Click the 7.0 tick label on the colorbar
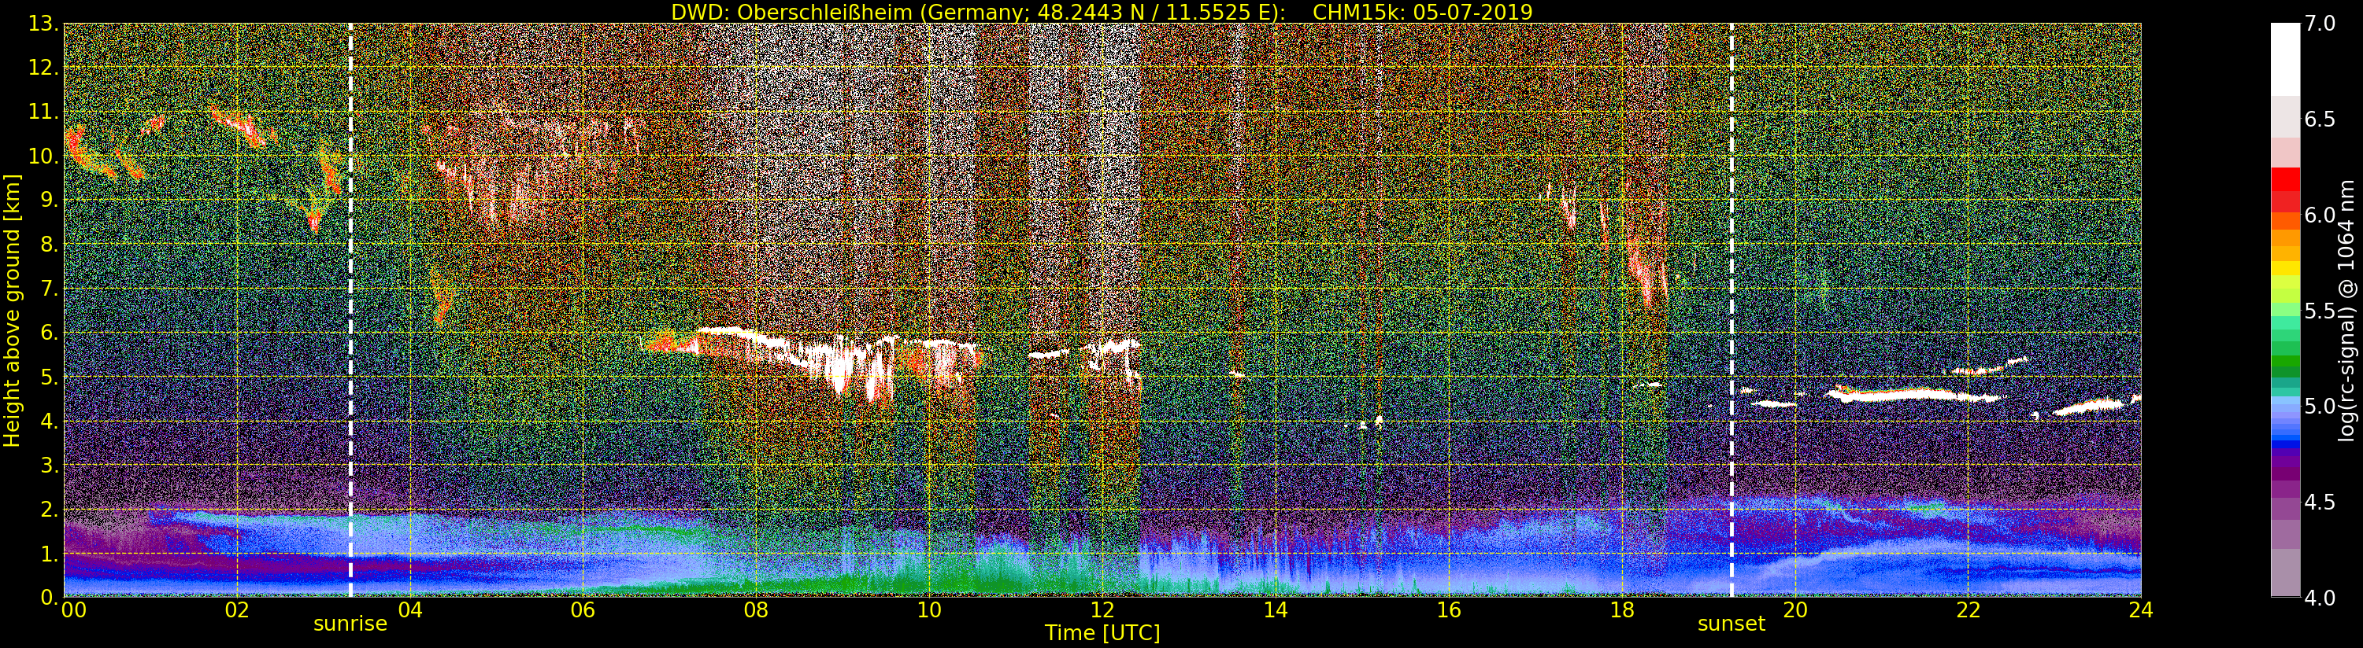The image size is (2363, 648). [x=2320, y=24]
